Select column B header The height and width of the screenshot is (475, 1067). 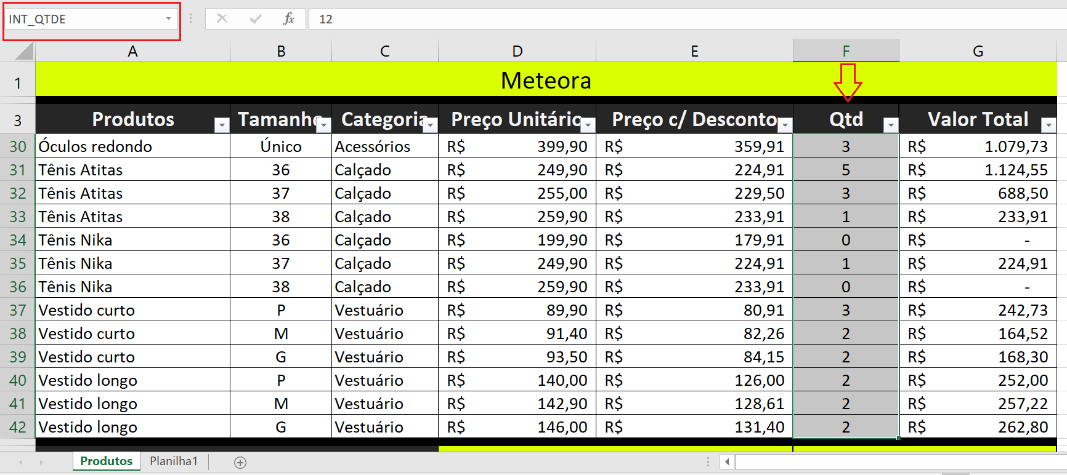pos(281,51)
